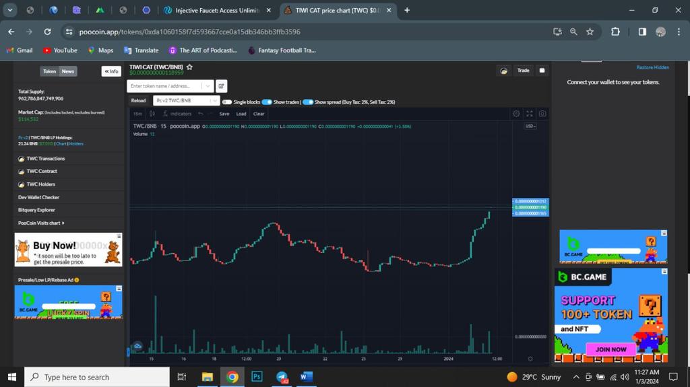Open Telegram from the taskbar

[x=282, y=377]
